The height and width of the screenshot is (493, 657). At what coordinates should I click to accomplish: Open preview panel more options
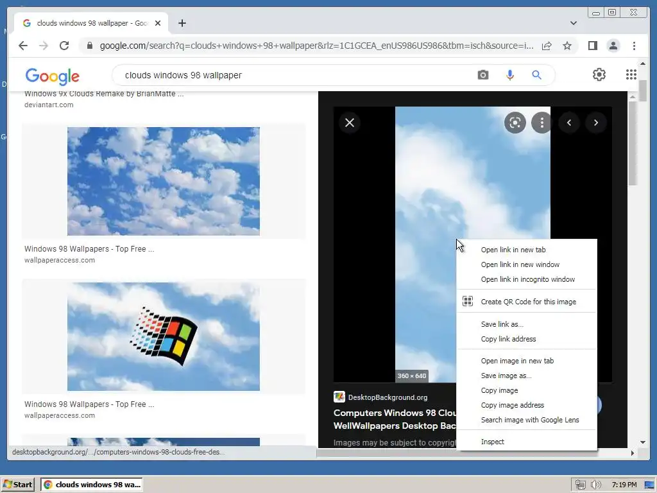point(542,123)
